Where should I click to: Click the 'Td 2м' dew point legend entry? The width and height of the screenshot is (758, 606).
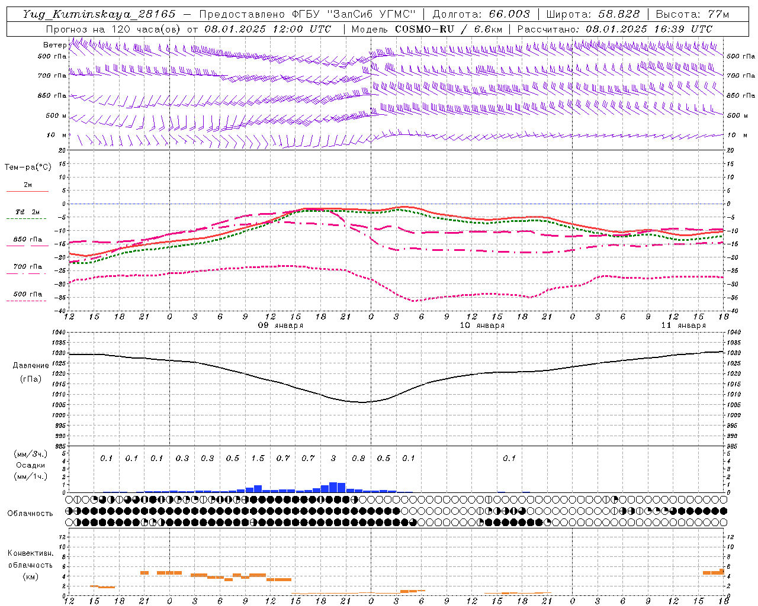28,212
